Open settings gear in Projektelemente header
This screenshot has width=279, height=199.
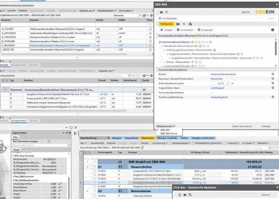pyautogui.click(x=151, y=16)
